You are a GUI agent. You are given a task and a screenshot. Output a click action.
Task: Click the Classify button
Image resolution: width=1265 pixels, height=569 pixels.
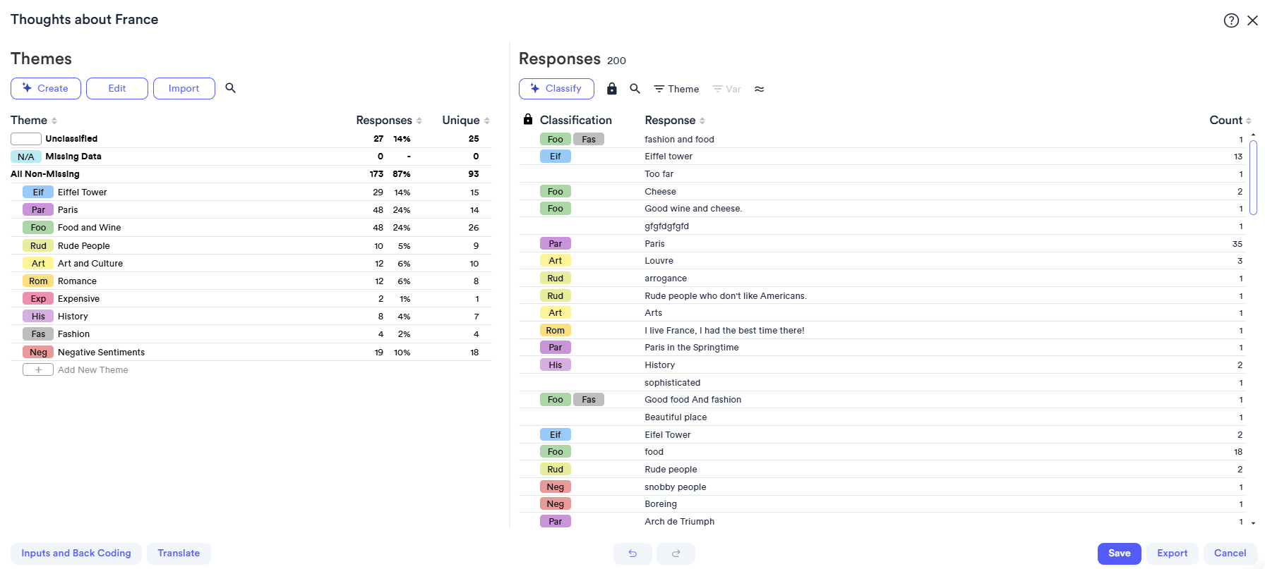[556, 89]
